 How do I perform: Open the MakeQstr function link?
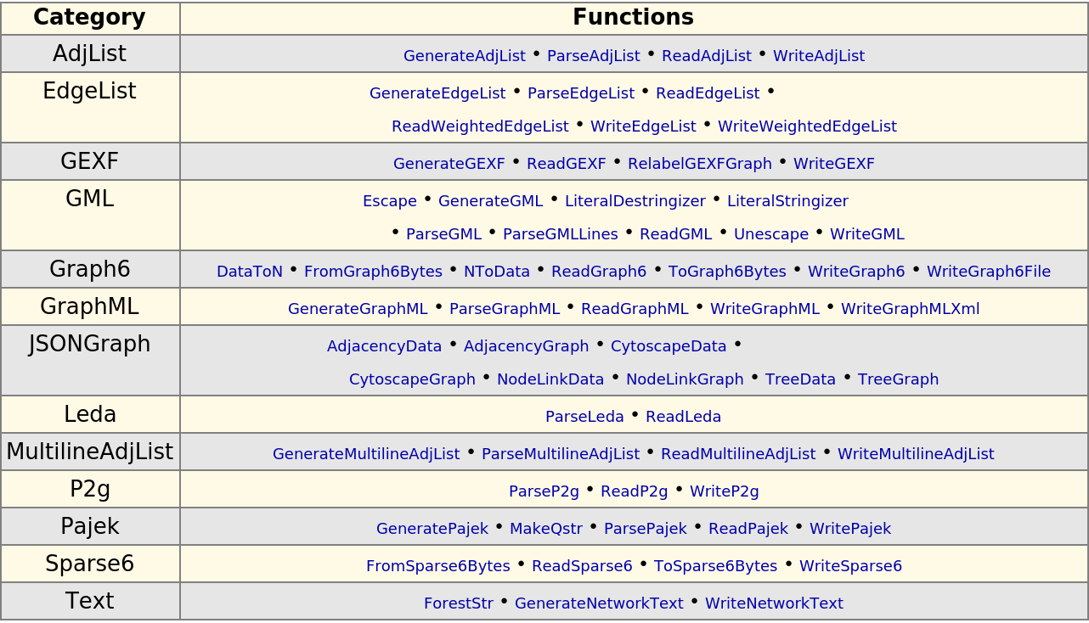click(545, 529)
